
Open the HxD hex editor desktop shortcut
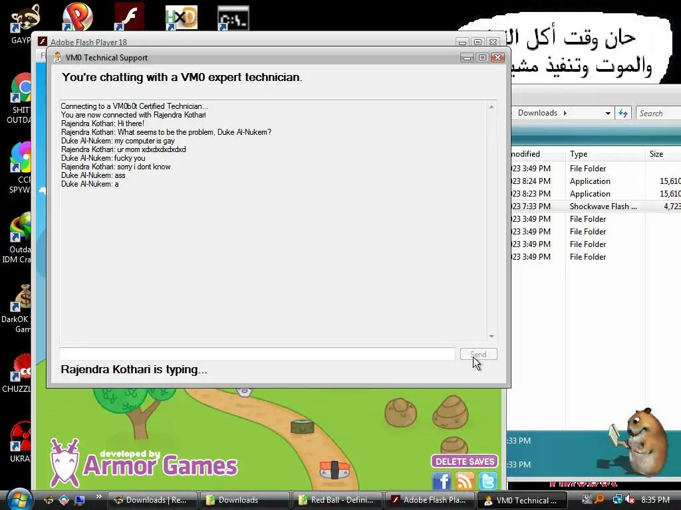point(181,17)
